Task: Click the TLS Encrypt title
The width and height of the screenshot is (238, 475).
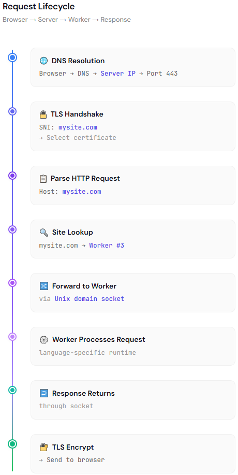Action: 73,447
